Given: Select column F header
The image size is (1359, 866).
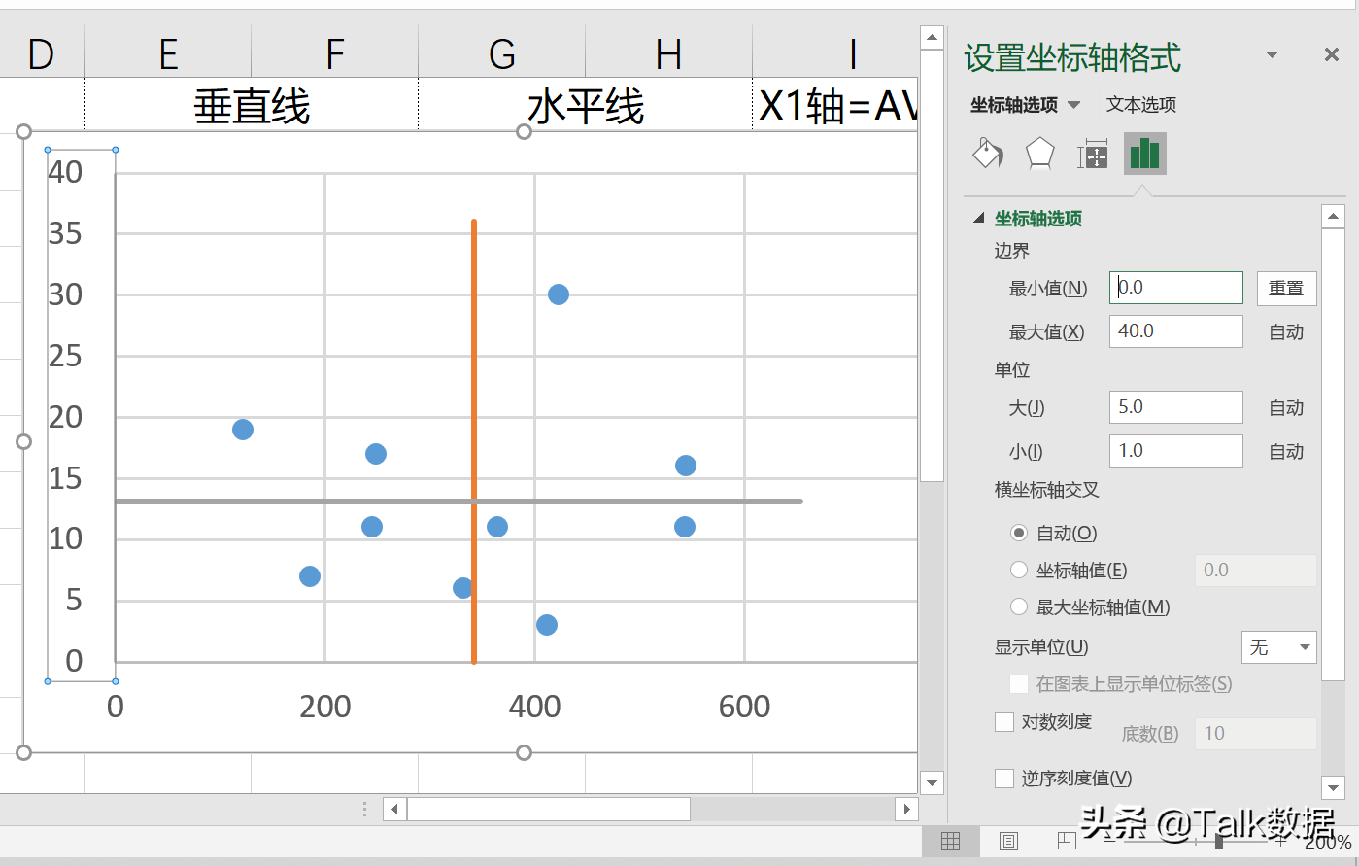Looking at the screenshot, I should pyautogui.click(x=335, y=53).
